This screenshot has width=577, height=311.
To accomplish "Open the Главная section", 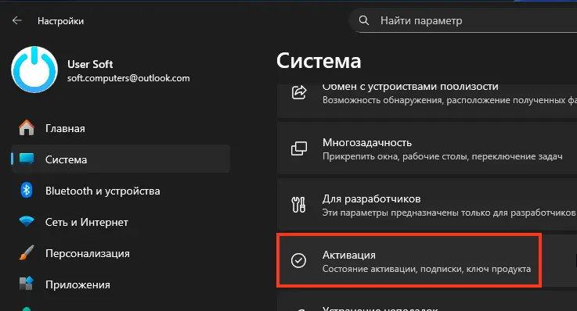I will [121, 128].
